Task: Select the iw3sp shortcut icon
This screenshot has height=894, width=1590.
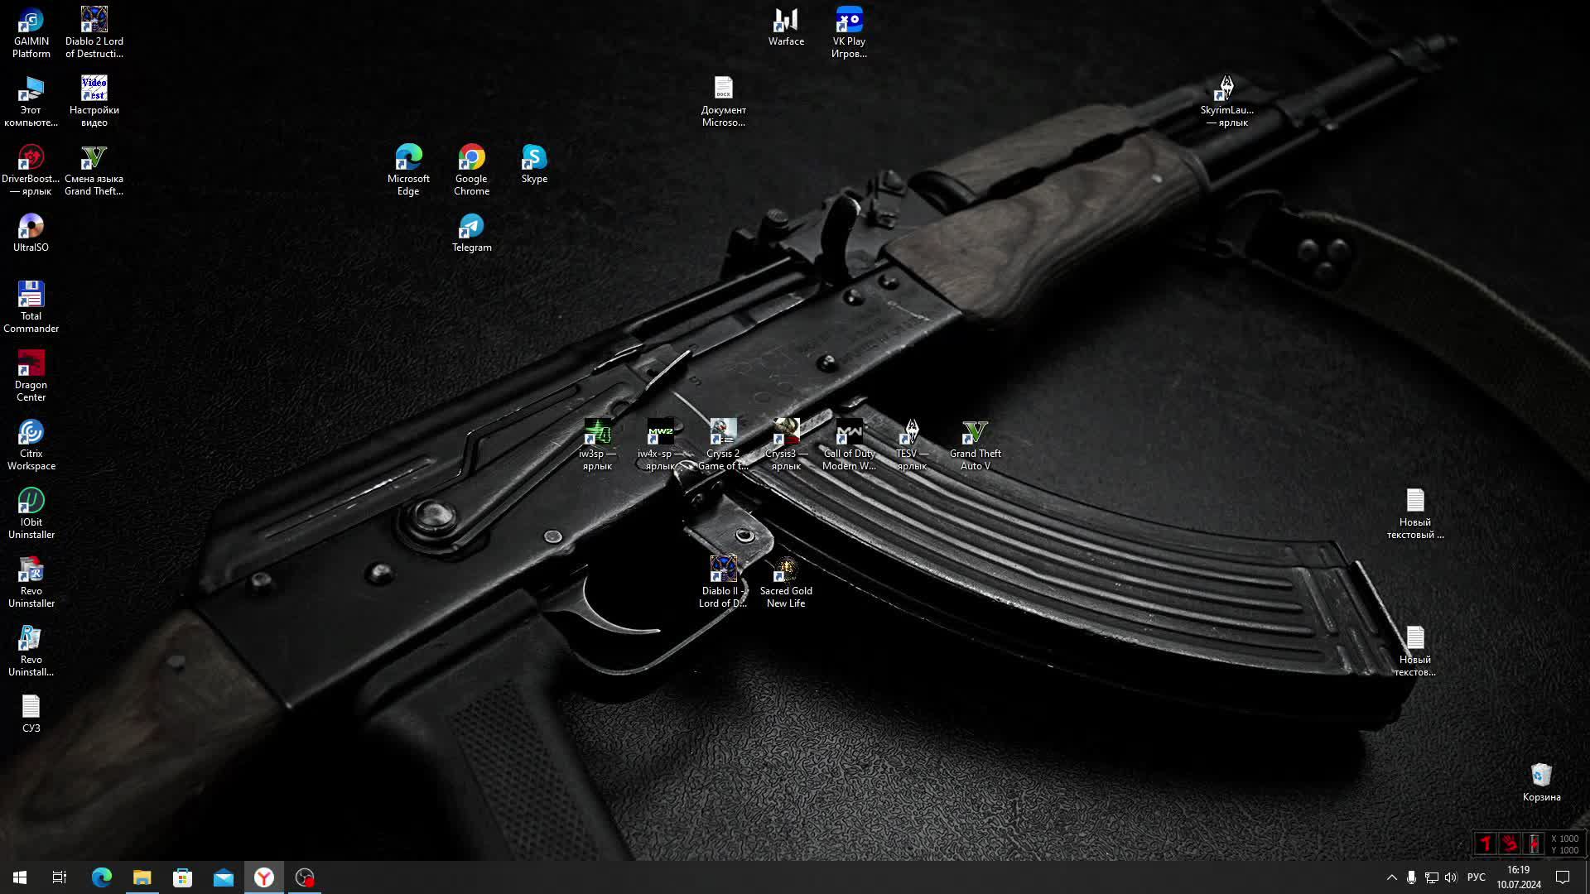Action: [597, 445]
